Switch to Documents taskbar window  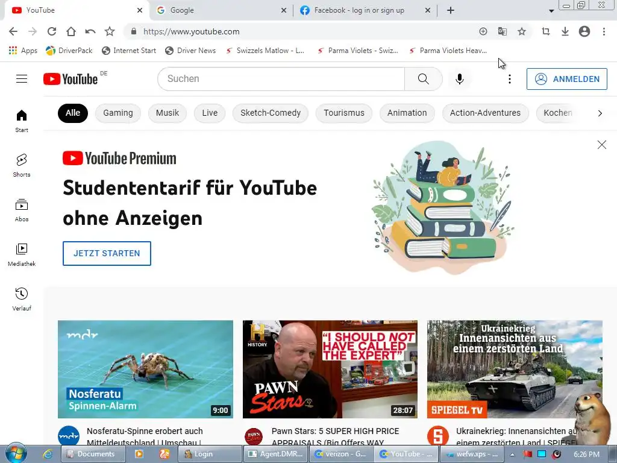[93, 455]
